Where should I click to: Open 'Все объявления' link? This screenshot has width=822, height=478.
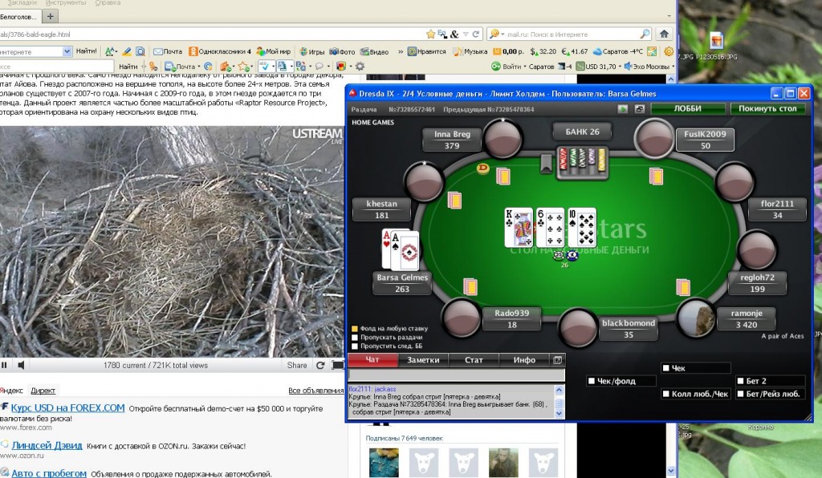(315, 391)
